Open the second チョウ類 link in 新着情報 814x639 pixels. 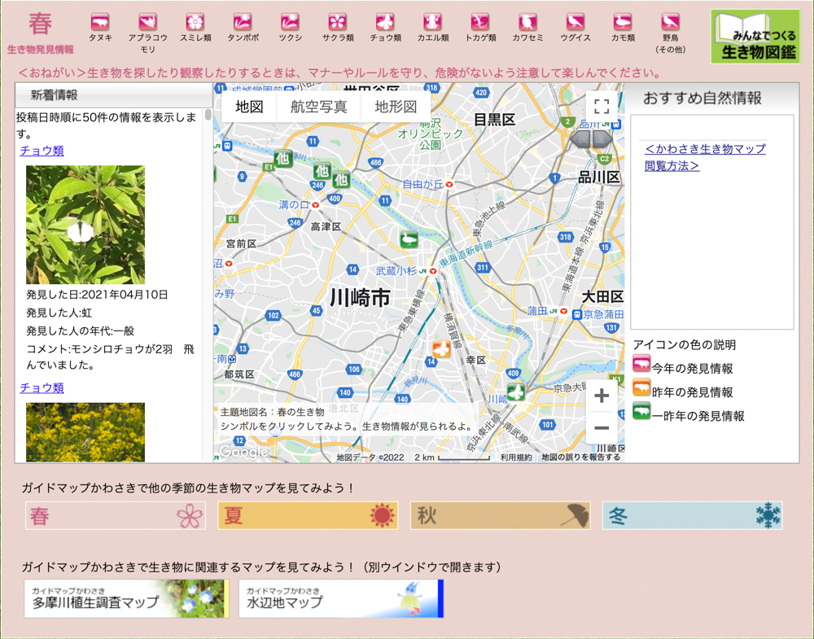click(42, 387)
